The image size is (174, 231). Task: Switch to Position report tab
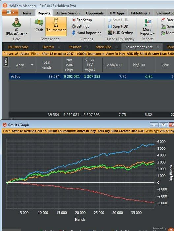[75, 47]
